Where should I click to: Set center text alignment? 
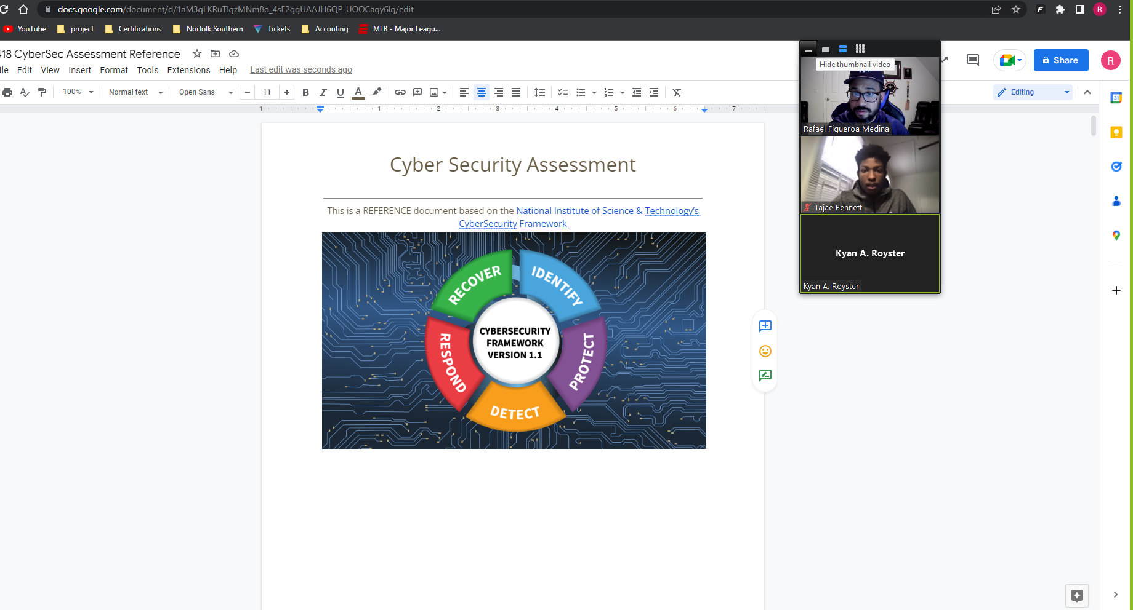482,92
